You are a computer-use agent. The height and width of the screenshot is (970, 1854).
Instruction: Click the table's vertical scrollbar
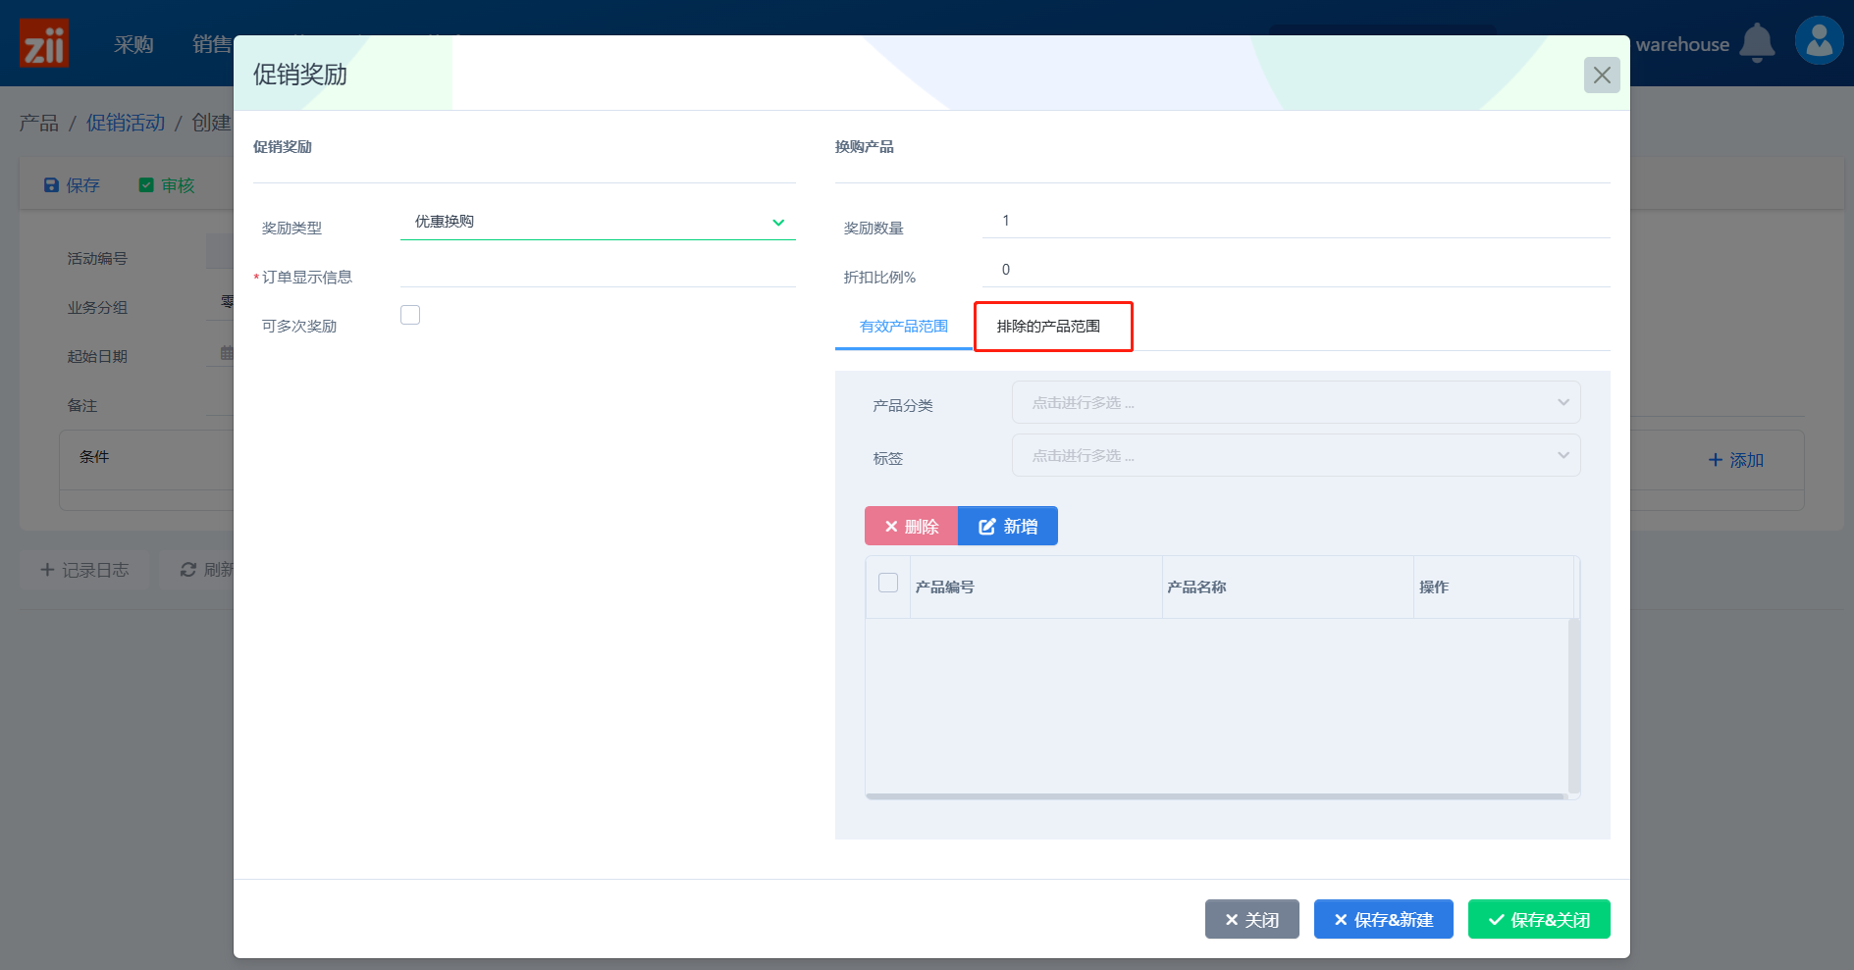tap(1574, 705)
